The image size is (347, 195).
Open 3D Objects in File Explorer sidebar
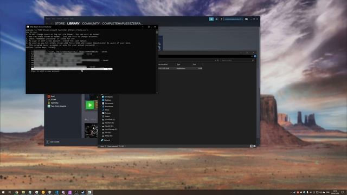click(x=108, y=97)
